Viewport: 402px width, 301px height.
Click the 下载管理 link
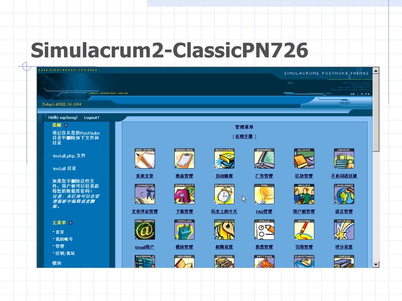click(185, 211)
